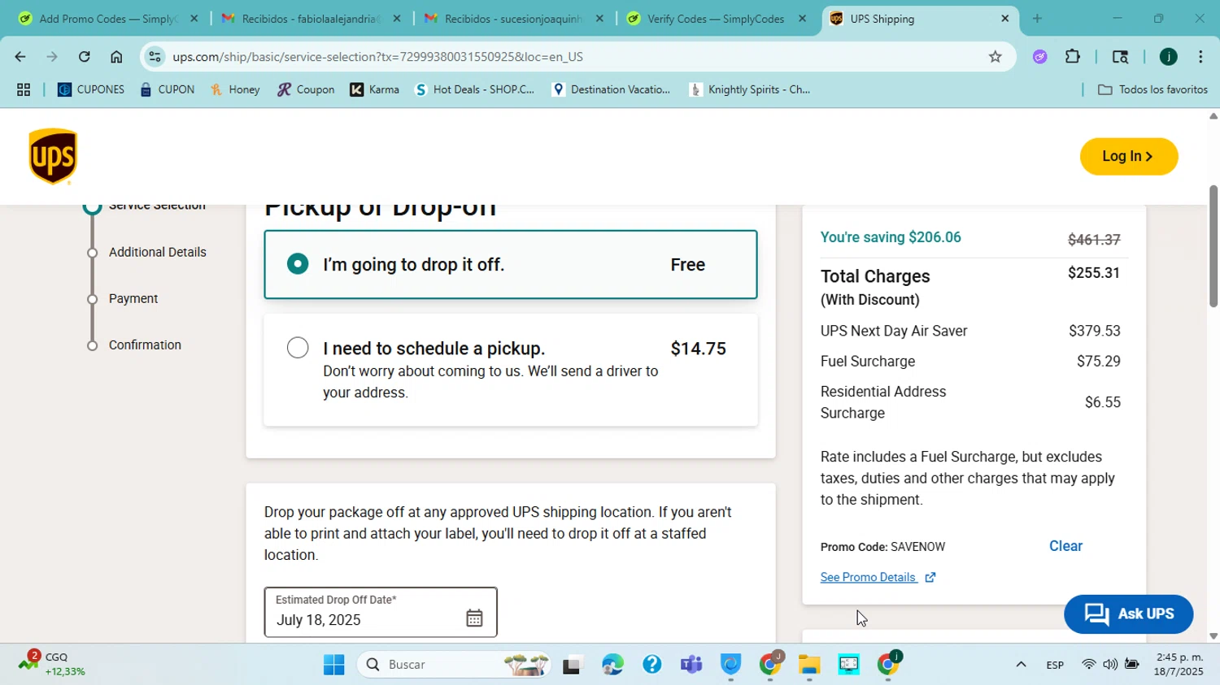Screen dimensions: 1220x685
Task: Open Windows Start menu
Action: click(x=333, y=665)
